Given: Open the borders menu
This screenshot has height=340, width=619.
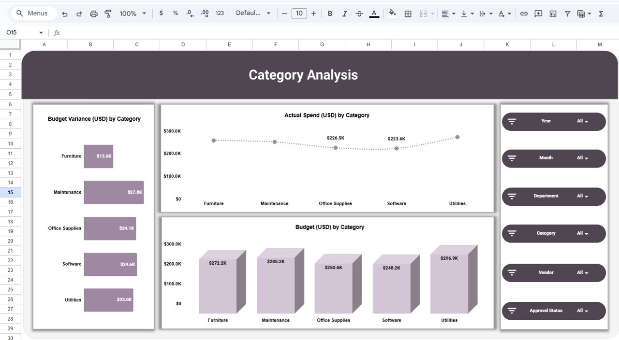Looking at the screenshot, I should pos(408,13).
